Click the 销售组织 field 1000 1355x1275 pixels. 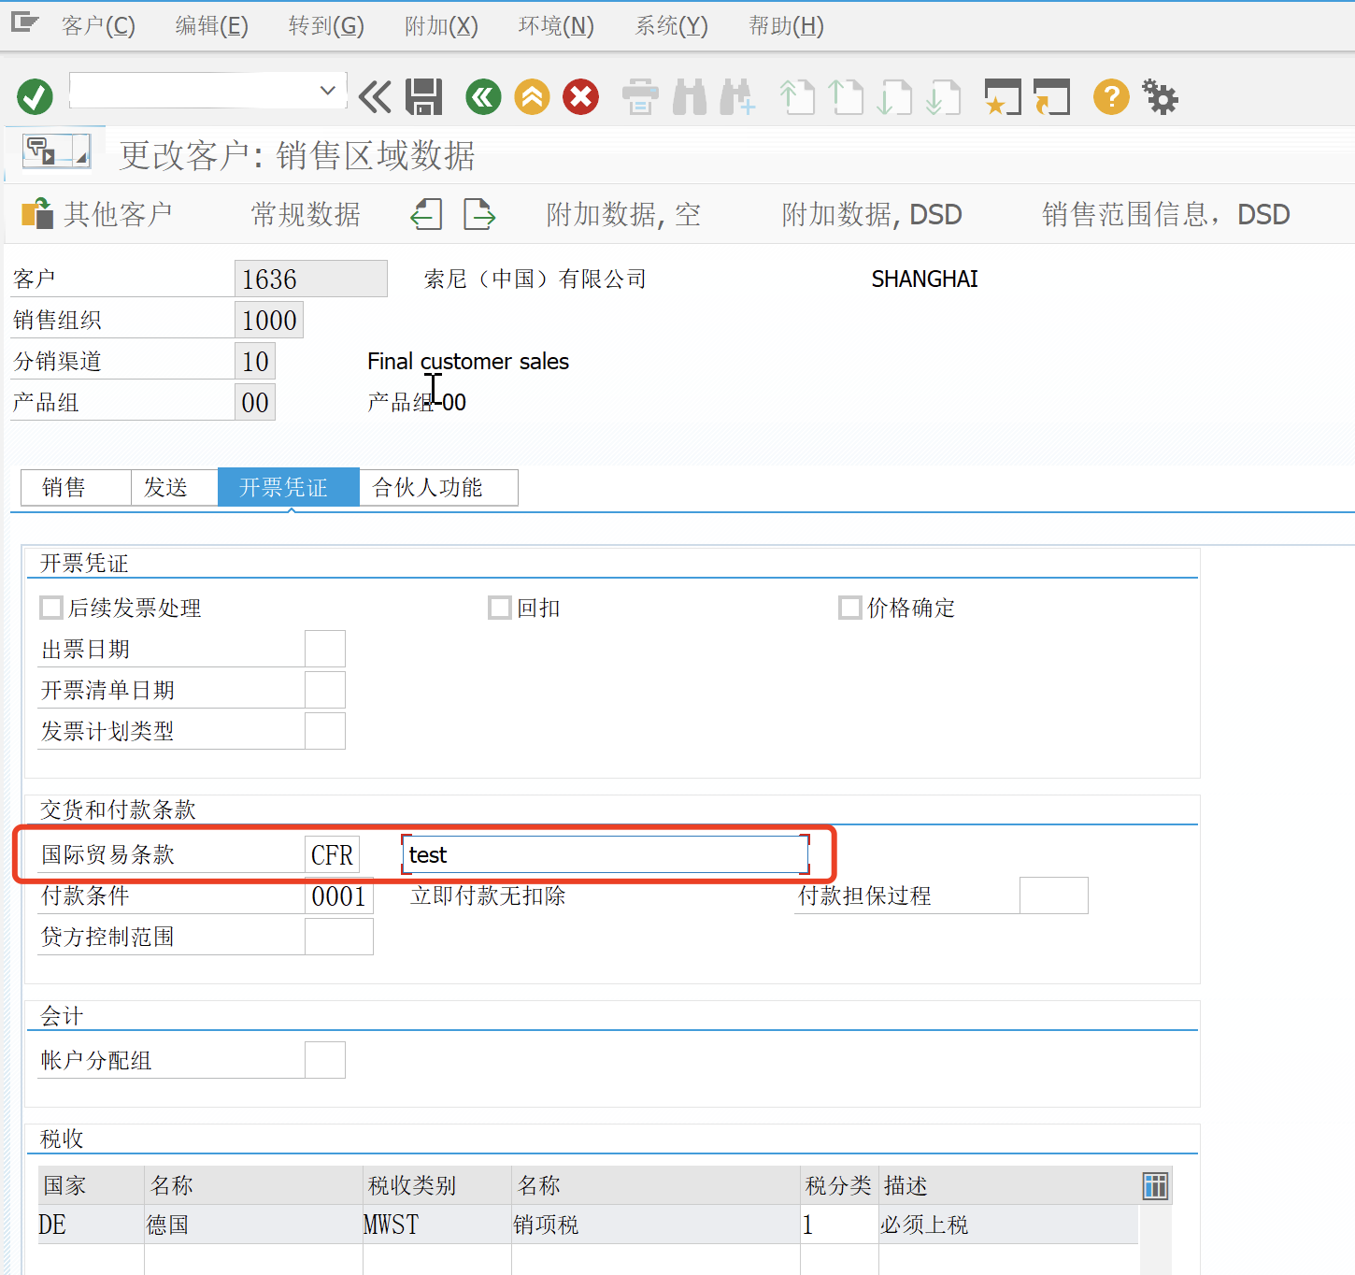(269, 320)
